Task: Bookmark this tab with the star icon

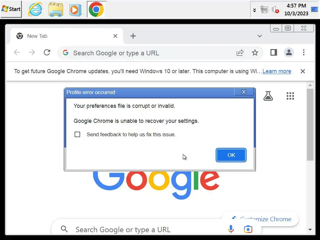Action: click(x=255, y=52)
